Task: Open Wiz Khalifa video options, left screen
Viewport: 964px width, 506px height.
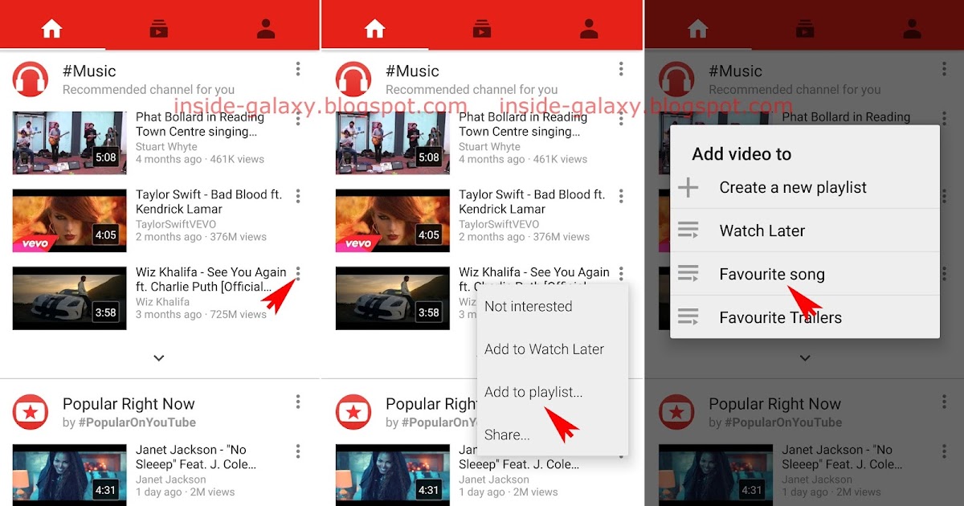Action: (298, 273)
